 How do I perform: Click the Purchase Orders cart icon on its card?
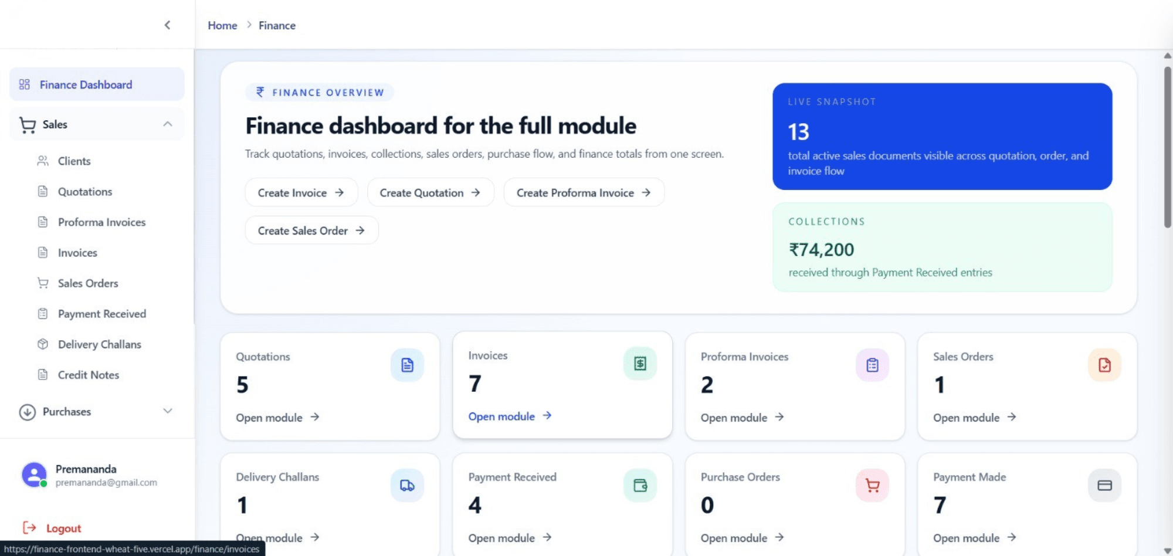click(872, 485)
